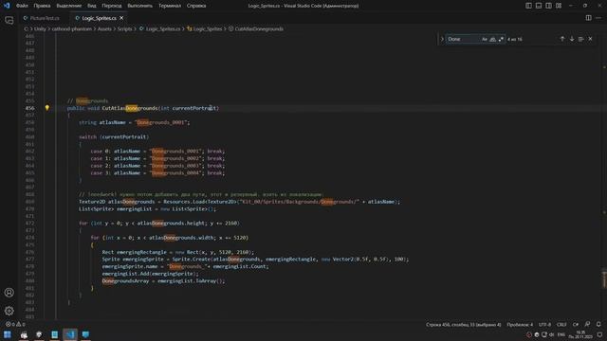Click the yellow lightbulb code action
This screenshot has height=341, width=607.
[47, 108]
